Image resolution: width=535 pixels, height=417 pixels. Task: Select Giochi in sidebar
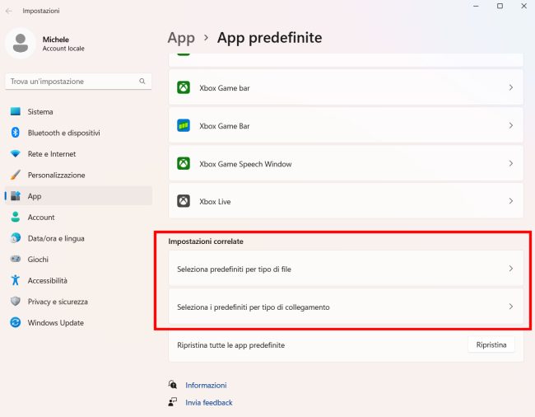click(78, 260)
